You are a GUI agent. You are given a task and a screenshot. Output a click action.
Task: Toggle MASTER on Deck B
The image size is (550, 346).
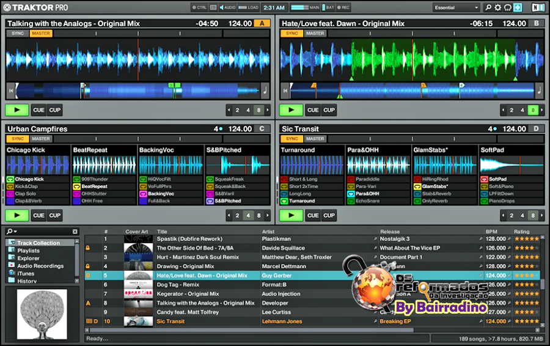[x=315, y=34]
